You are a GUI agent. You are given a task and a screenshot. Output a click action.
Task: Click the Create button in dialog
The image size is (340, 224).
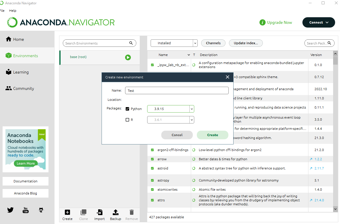point(213,135)
